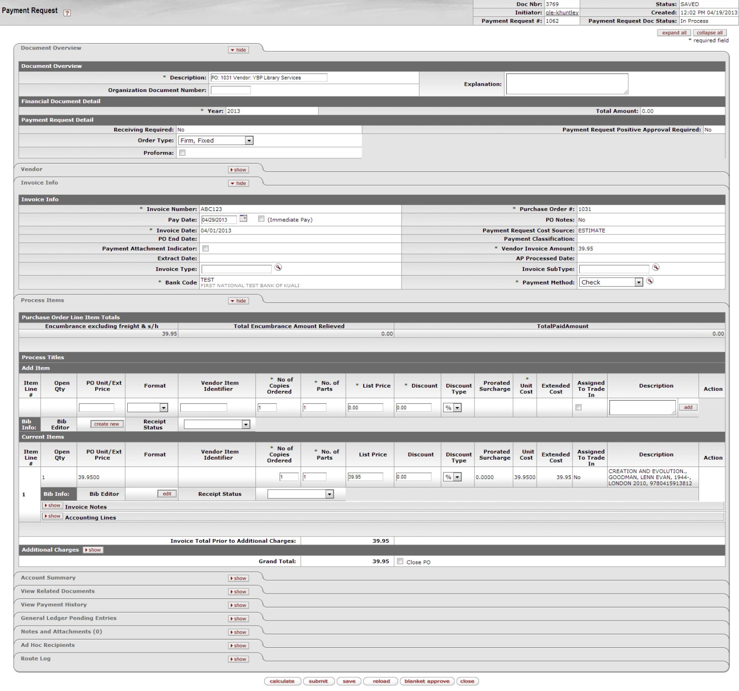
Task: Click the Invoice Type lookup magnifier
Action: (278, 268)
